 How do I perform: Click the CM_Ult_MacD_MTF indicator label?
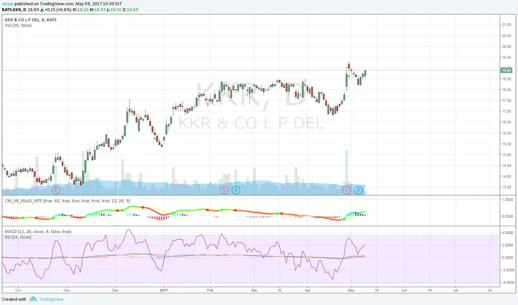(67, 201)
